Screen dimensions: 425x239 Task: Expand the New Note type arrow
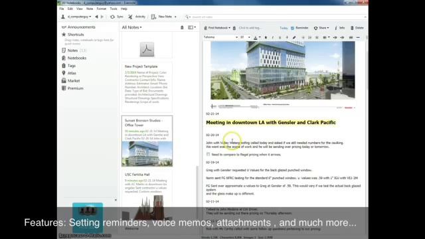click(175, 17)
